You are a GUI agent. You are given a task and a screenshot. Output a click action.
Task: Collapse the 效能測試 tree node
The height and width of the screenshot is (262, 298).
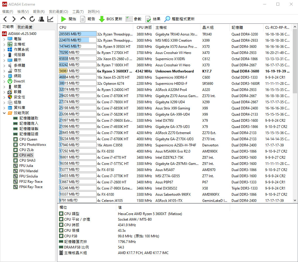[4, 113]
